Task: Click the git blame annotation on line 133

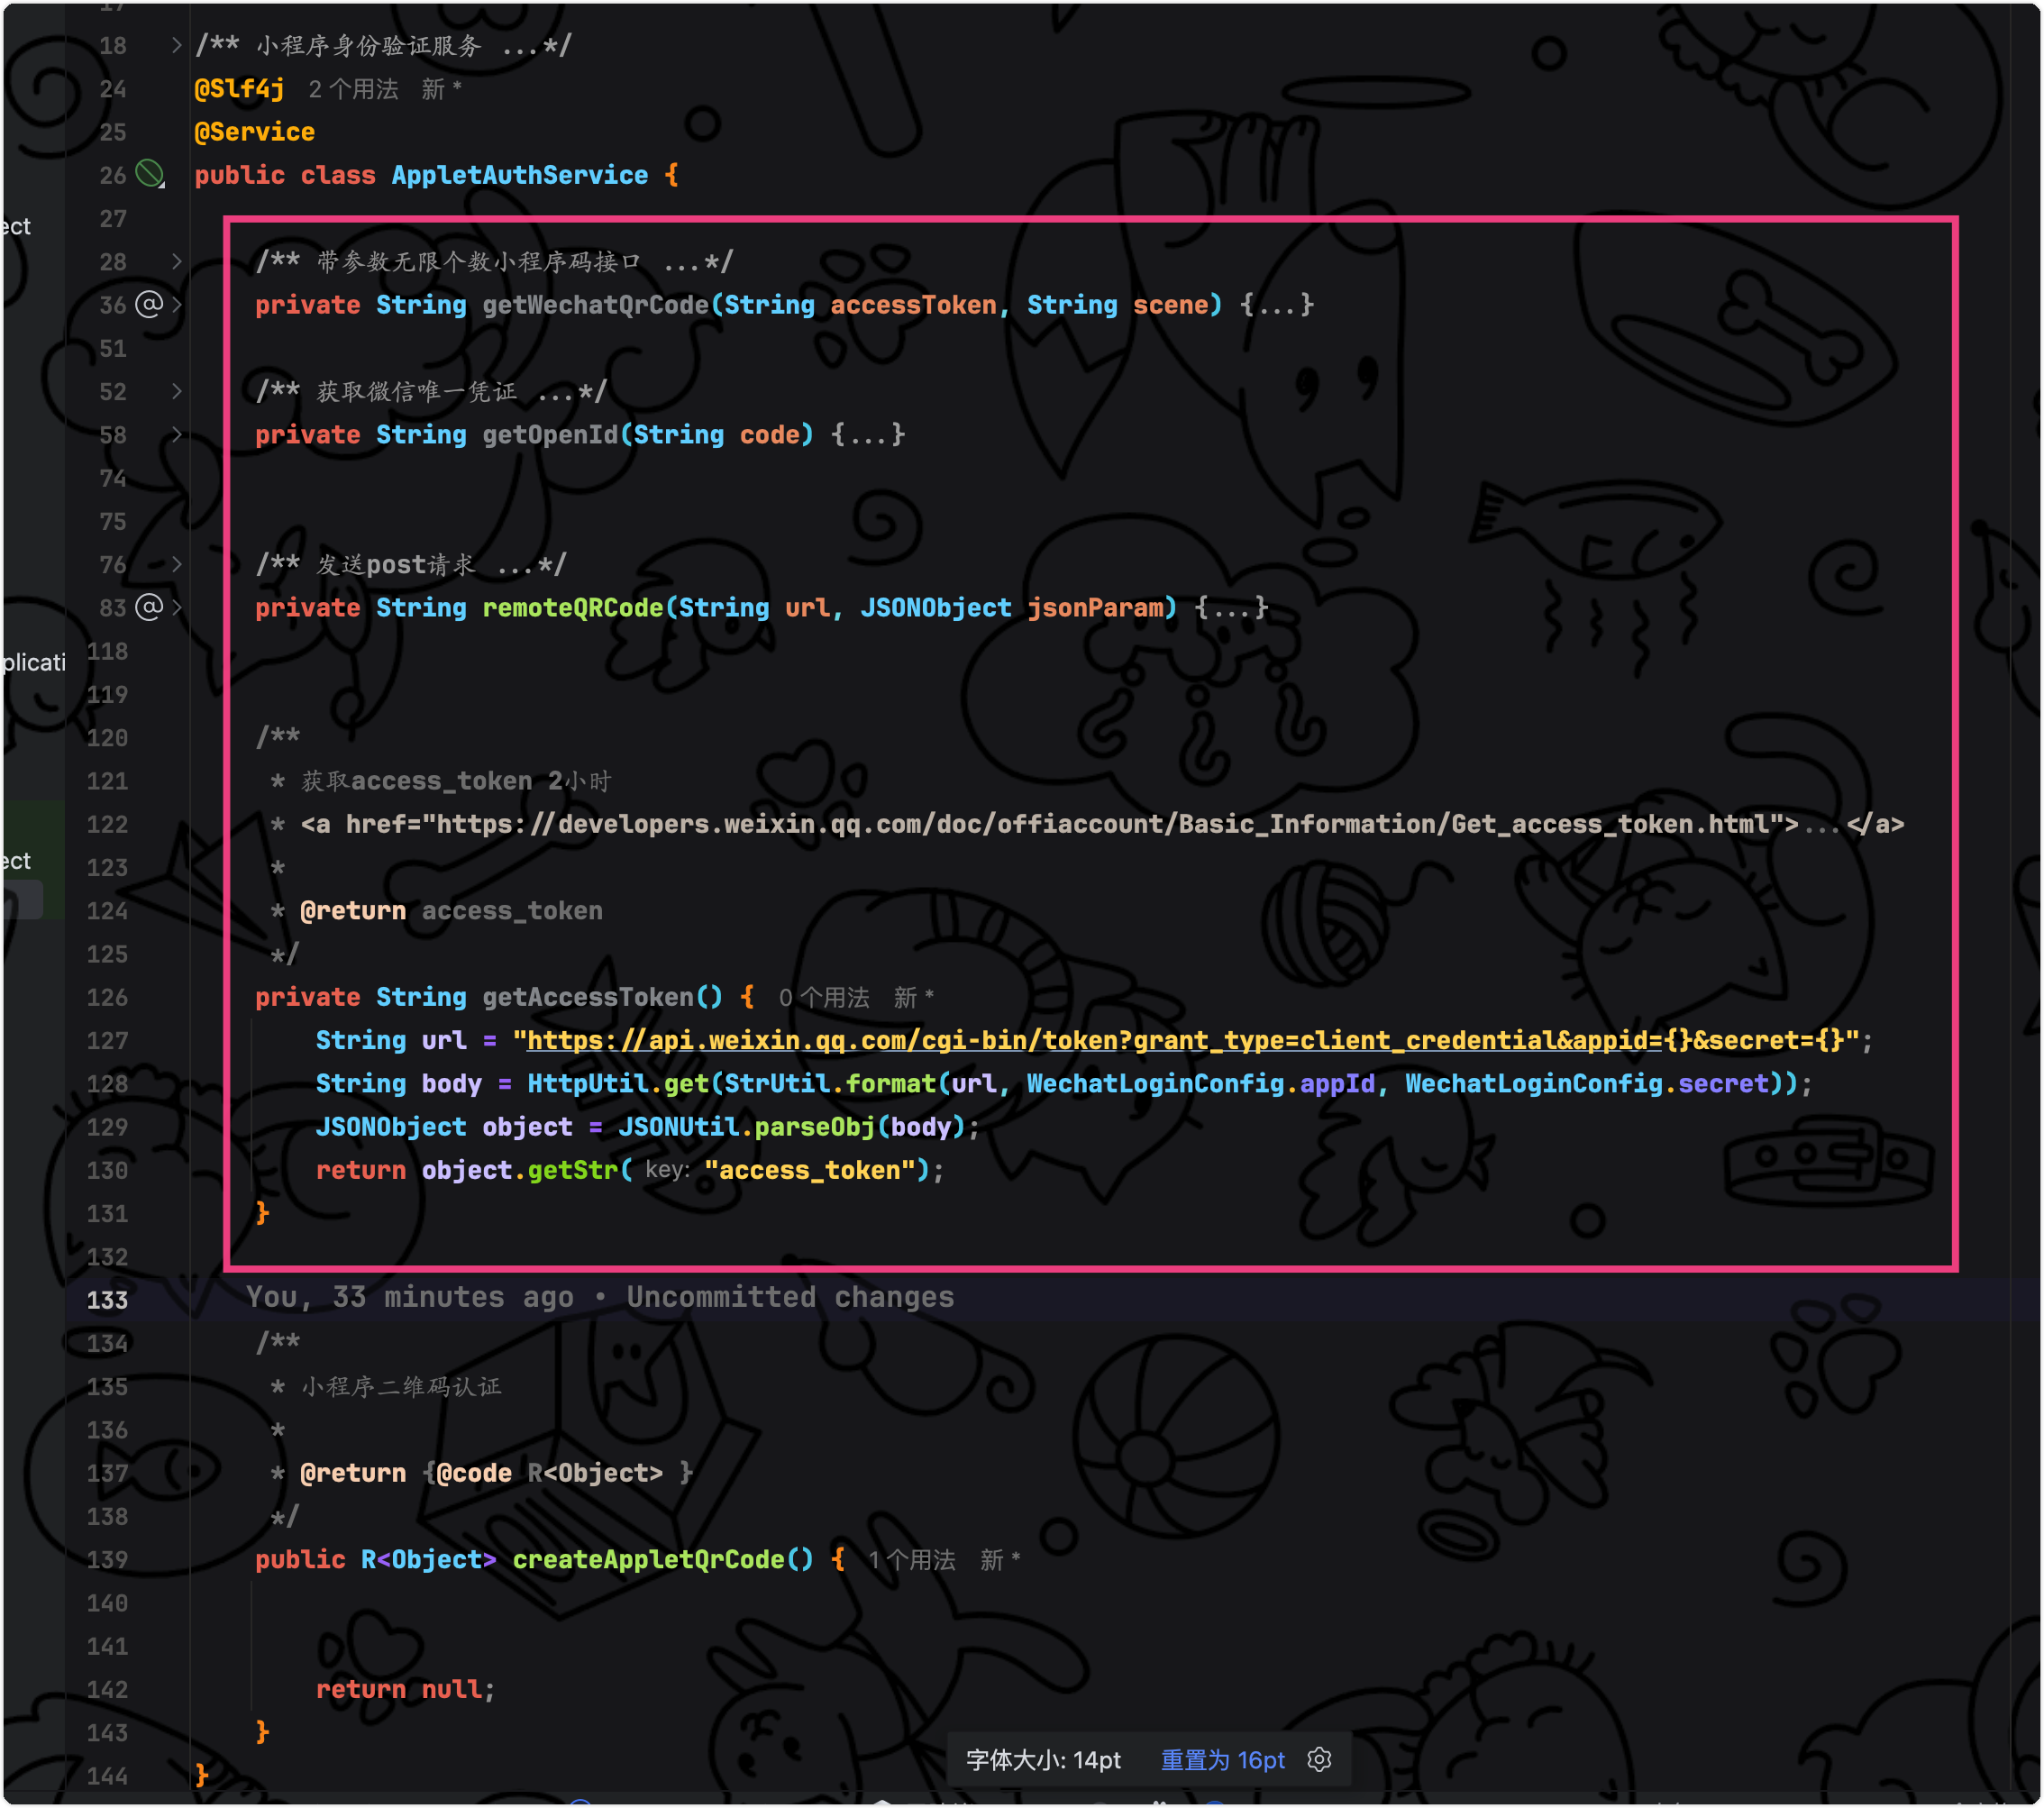Action: pyautogui.click(x=600, y=1297)
